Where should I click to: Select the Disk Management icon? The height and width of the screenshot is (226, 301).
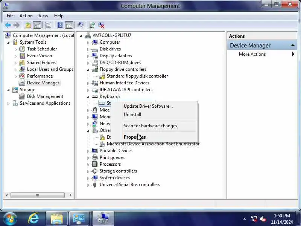(22, 96)
